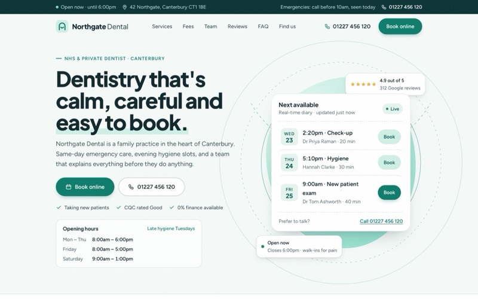Click the Opening hours heading
Viewport: 478px width, 299px height.
click(81, 229)
